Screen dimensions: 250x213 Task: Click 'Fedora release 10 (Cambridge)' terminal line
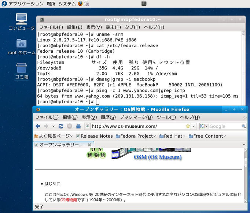(x=76, y=51)
